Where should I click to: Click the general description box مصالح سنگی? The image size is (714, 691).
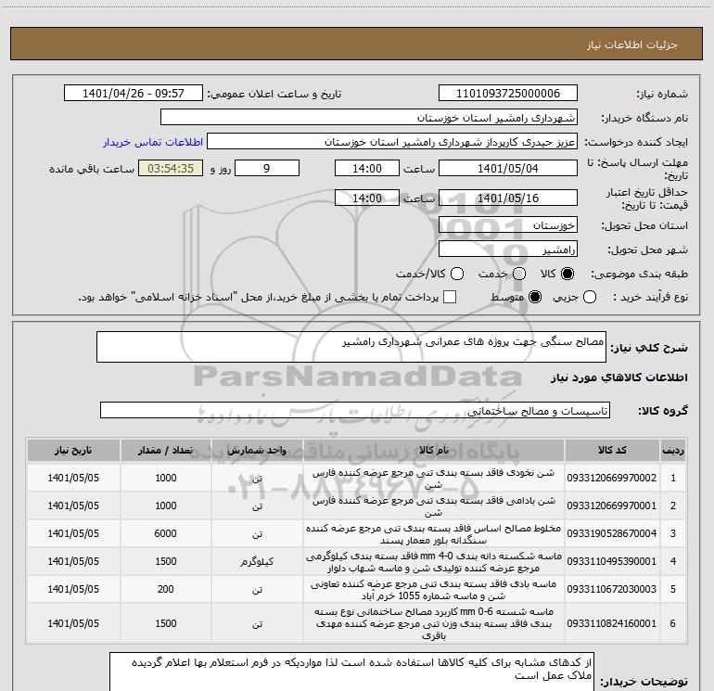click(x=351, y=347)
